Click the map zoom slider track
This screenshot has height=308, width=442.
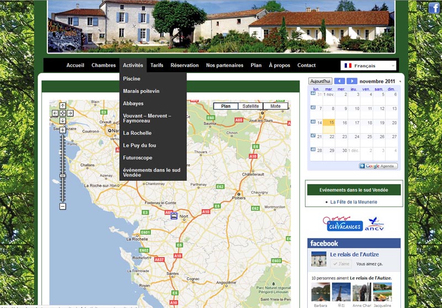[62, 168]
